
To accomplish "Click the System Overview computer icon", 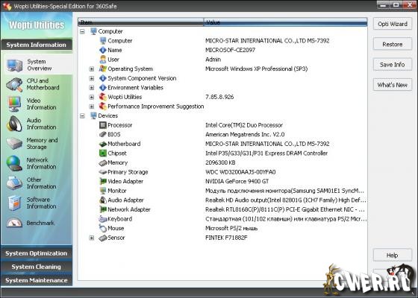I will click(14, 66).
